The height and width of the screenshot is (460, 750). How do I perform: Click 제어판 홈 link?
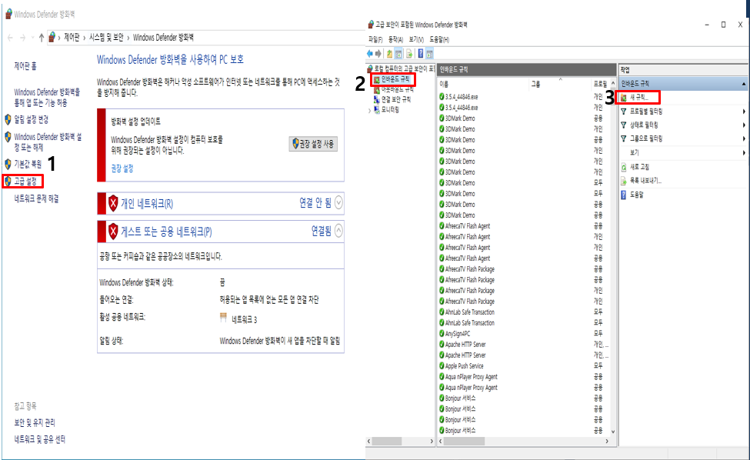(25, 66)
